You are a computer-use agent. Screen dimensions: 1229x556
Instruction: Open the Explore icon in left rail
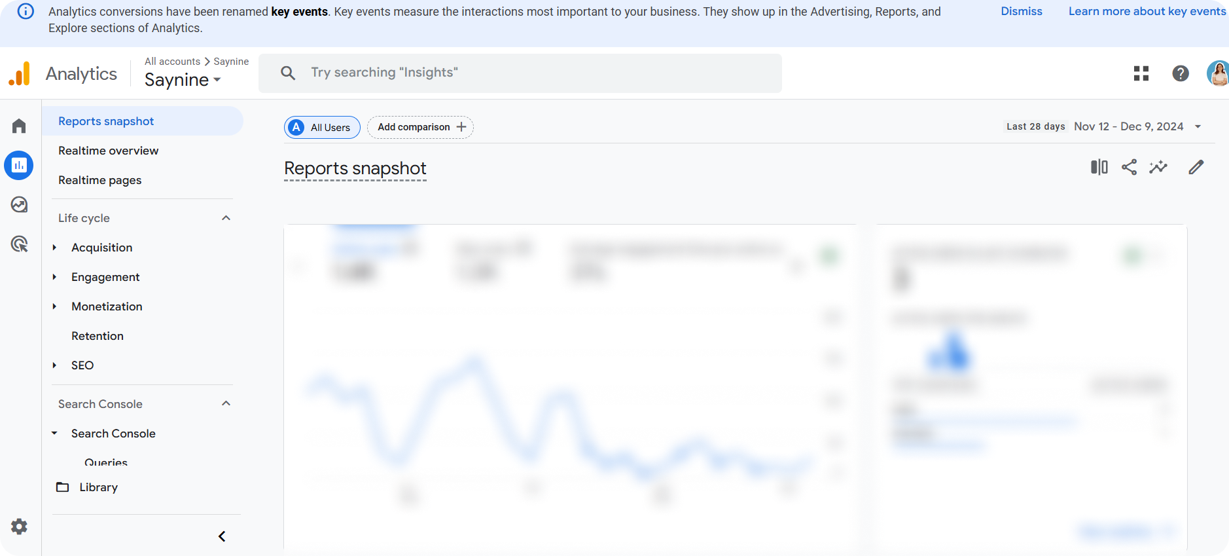pyautogui.click(x=19, y=205)
